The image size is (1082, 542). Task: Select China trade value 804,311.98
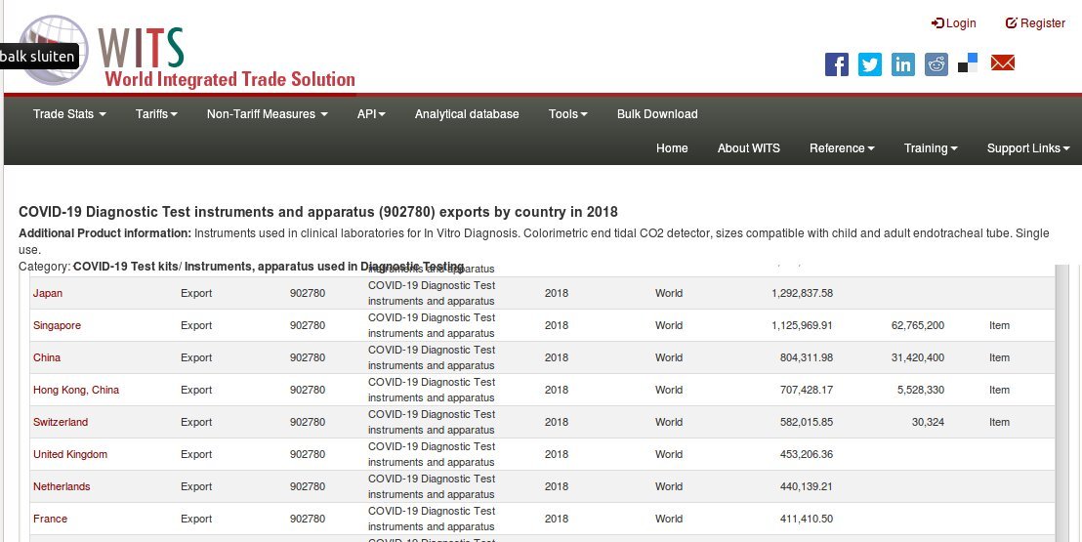807,357
